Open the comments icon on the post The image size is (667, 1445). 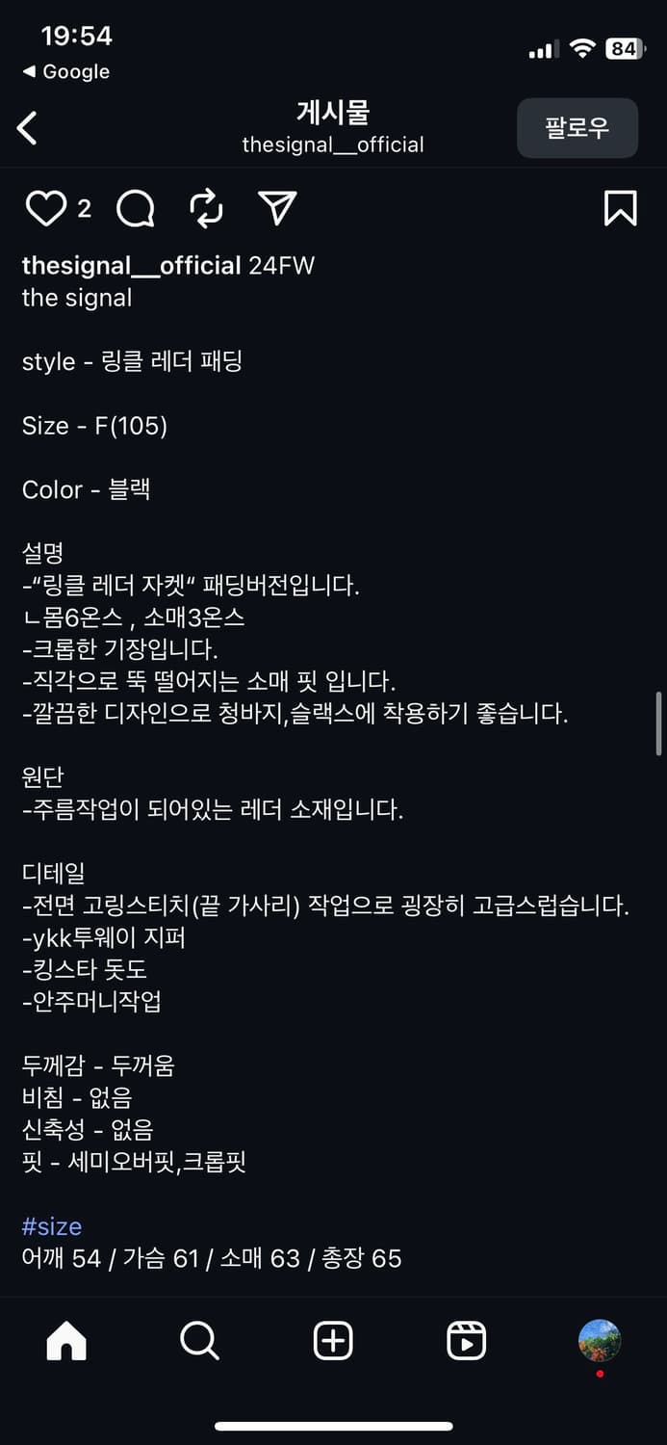point(134,208)
